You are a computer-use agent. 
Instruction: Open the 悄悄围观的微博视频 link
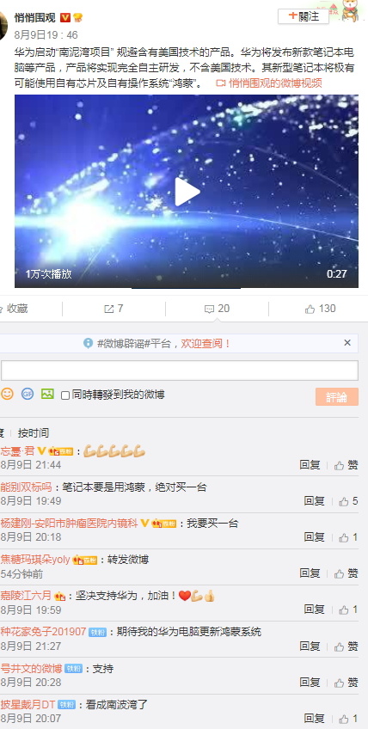coord(269,83)
